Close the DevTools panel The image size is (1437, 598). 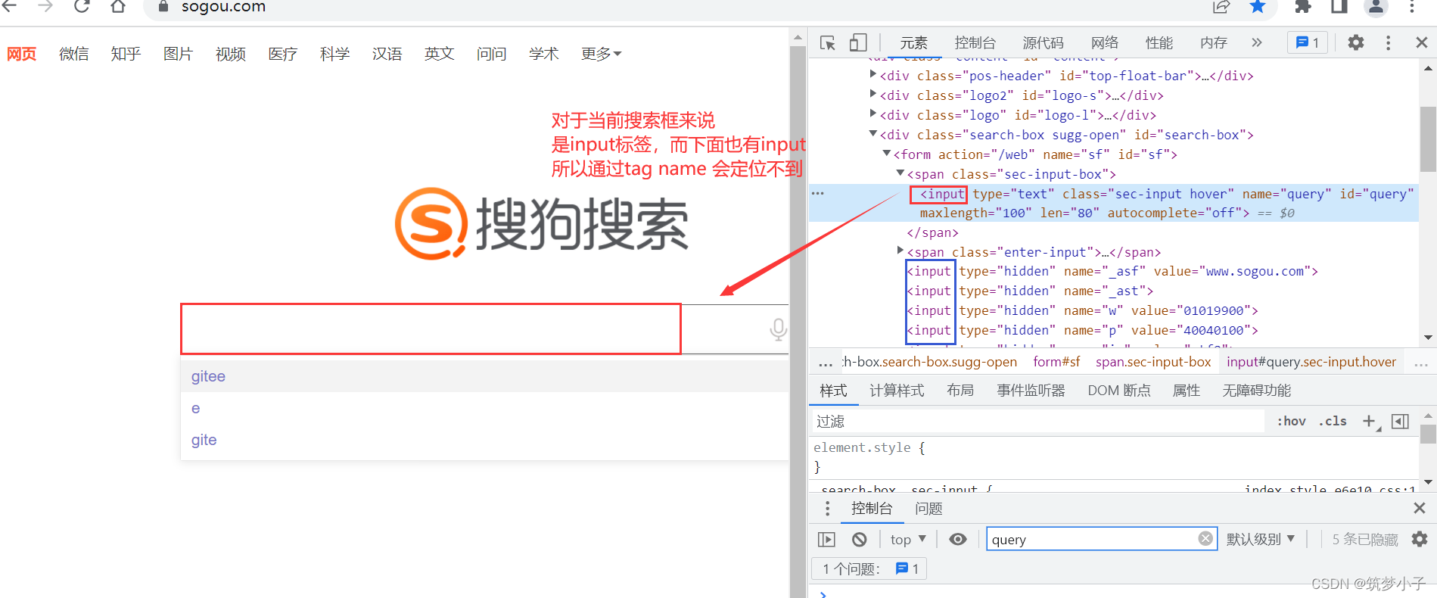pyautogui.click(x=1422, y=43)
